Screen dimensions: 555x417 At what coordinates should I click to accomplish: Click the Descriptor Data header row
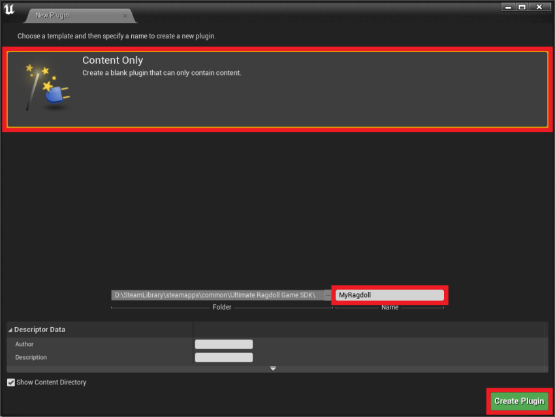(39, 330)
